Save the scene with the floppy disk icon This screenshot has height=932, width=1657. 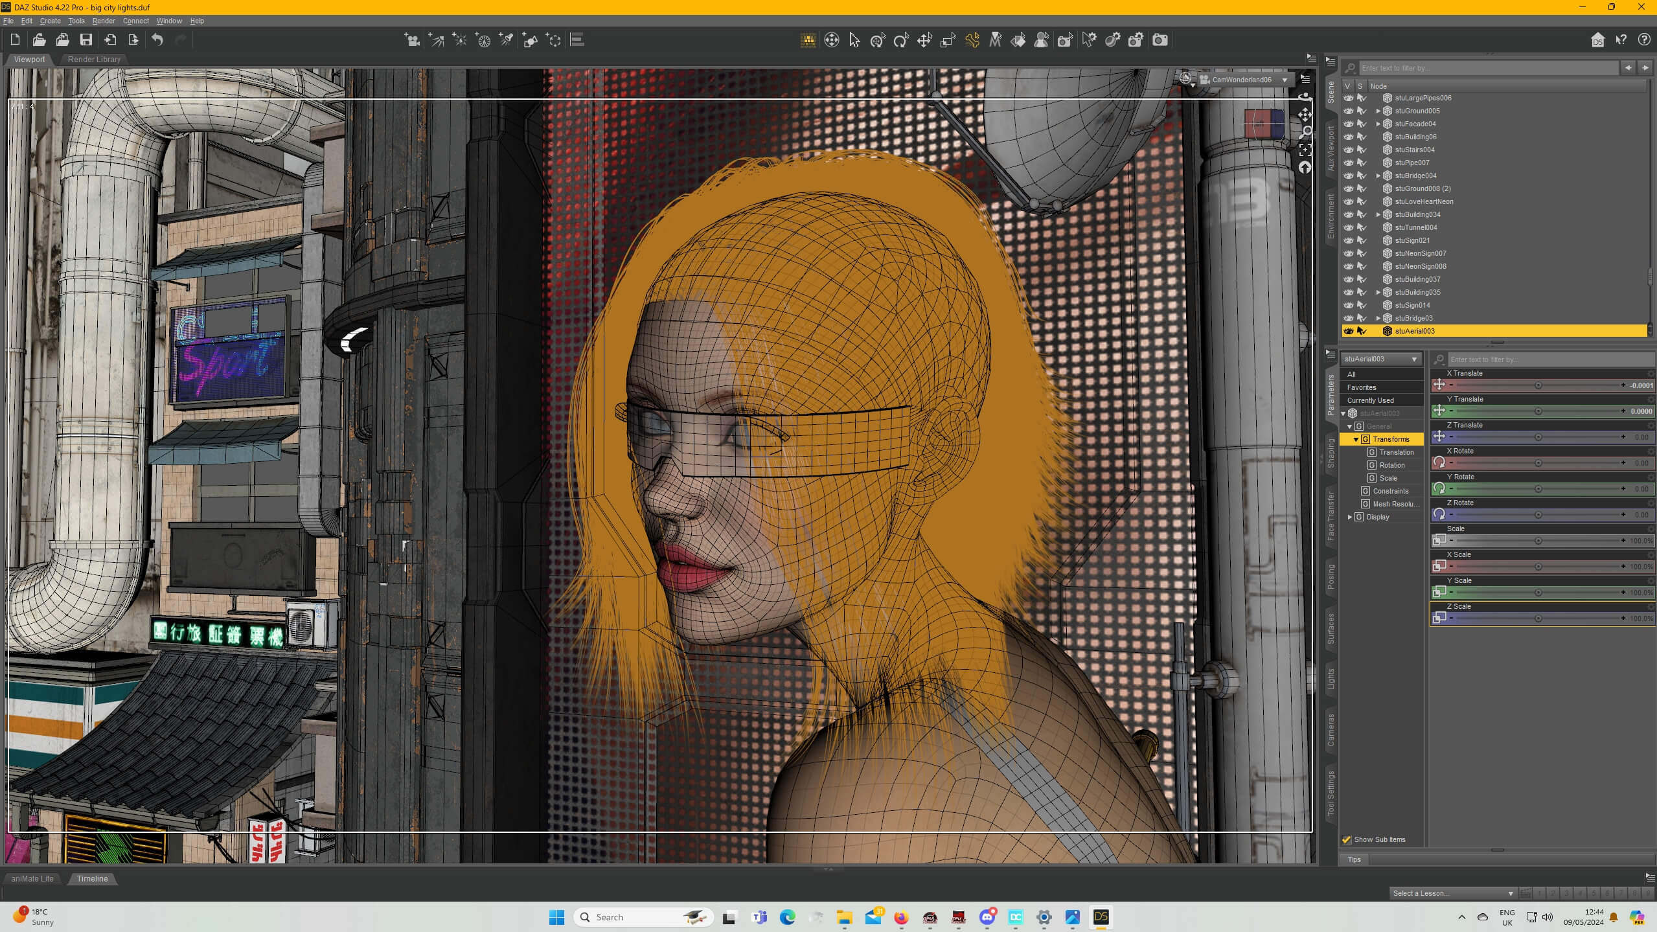pos(86,40)
